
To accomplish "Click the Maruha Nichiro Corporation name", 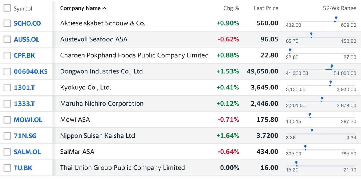I will (102, 104).
